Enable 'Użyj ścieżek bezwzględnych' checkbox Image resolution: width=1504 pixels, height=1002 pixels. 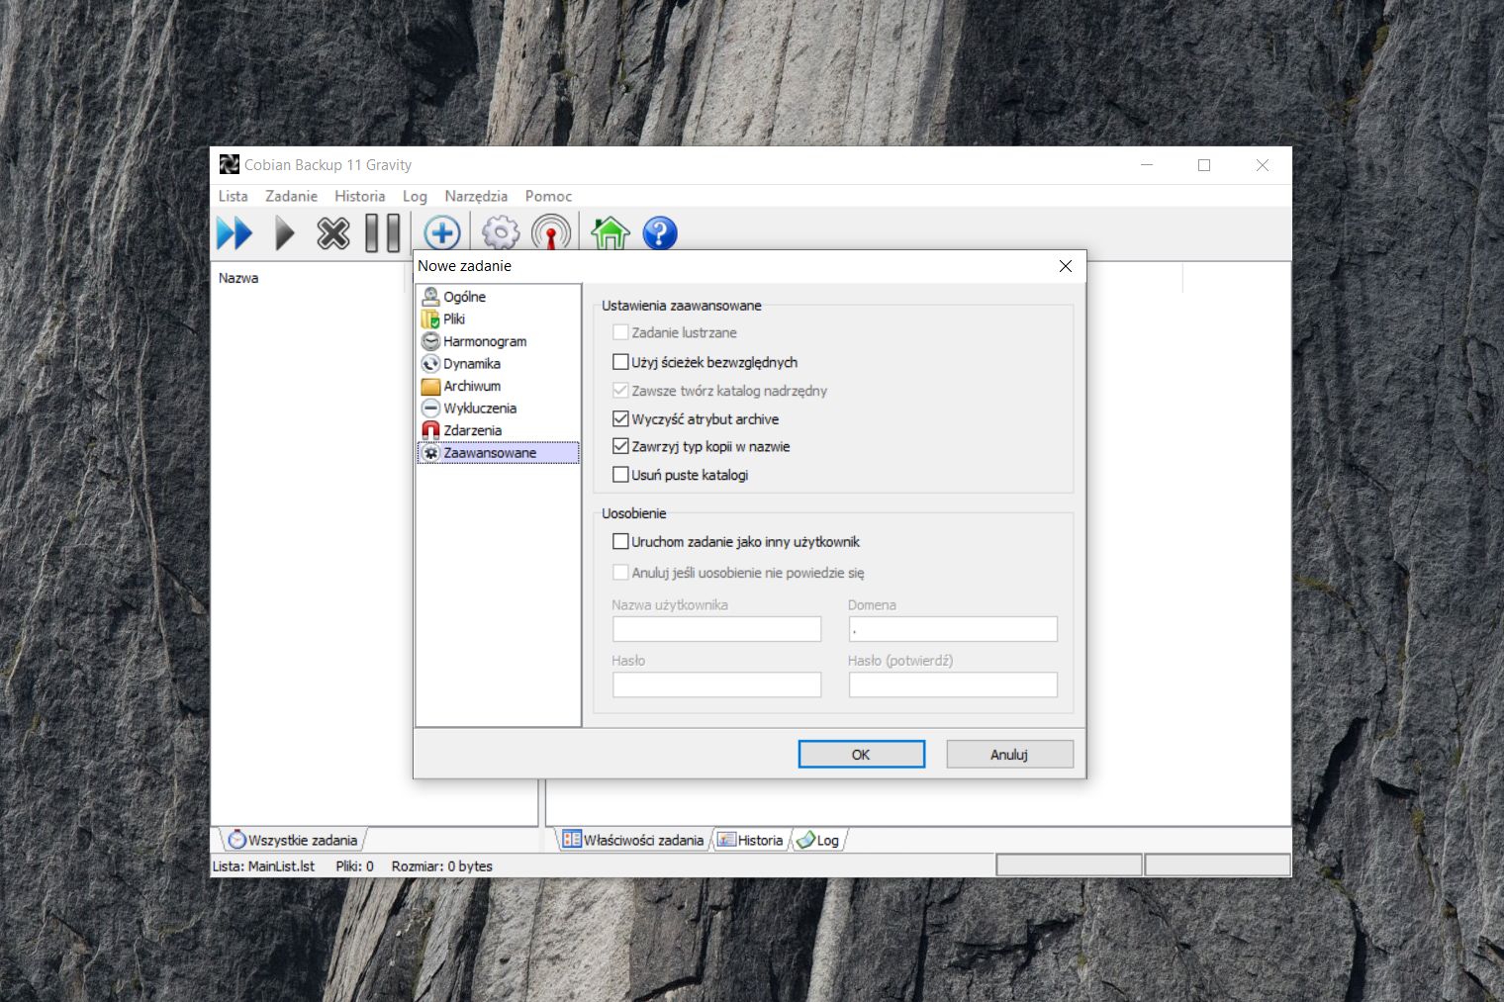click(x=621, y=362)
